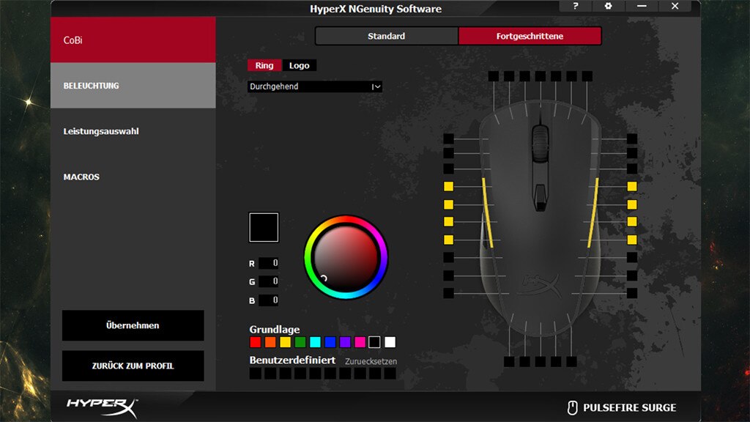
Task: Choose the cyan Grundlage swatch
Action: point(315,342)
